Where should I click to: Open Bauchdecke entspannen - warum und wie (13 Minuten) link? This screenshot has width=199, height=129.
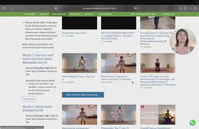[x=116, y=78]
